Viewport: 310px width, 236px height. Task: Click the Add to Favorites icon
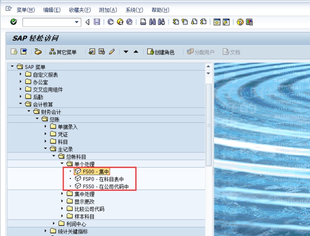point(92,52)
